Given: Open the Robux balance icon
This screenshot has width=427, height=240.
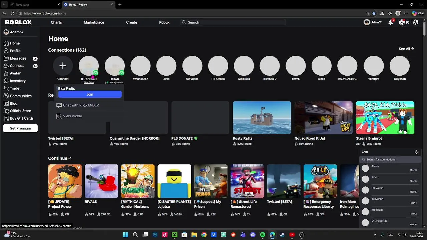Looking at the screenshot, I should (402, 22).
